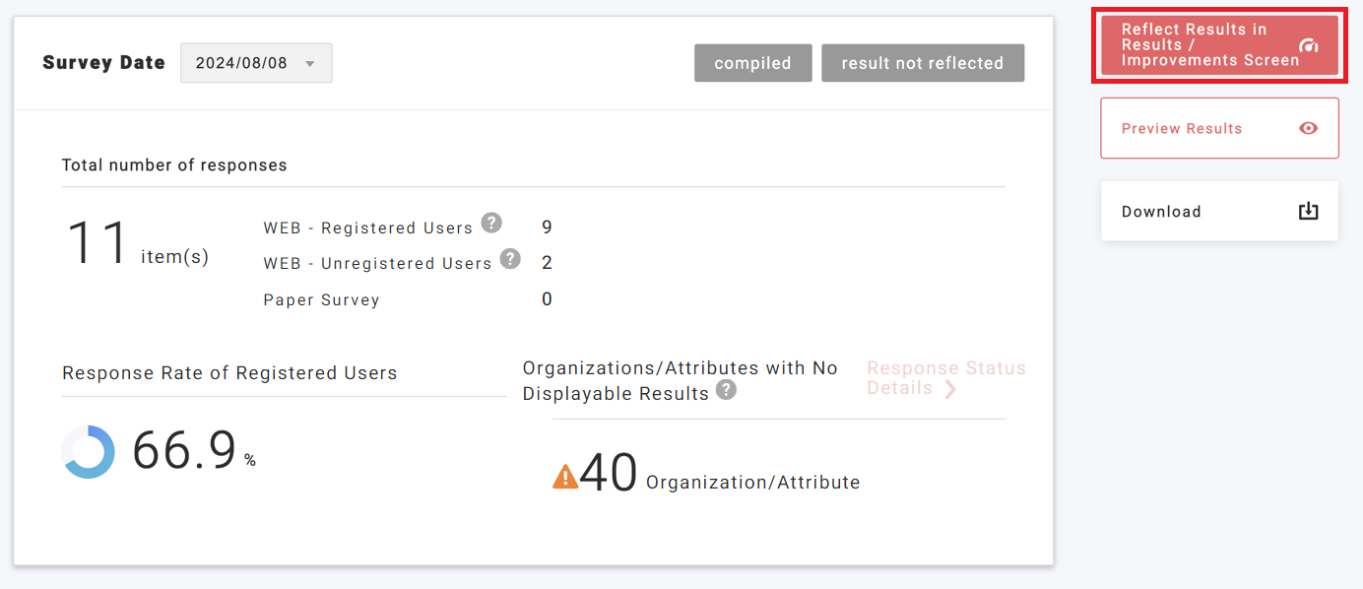This screenshot has height=589, width=1363.
Task: Click the gauge icon on Reflect Results button
Action: point(1308,46)
